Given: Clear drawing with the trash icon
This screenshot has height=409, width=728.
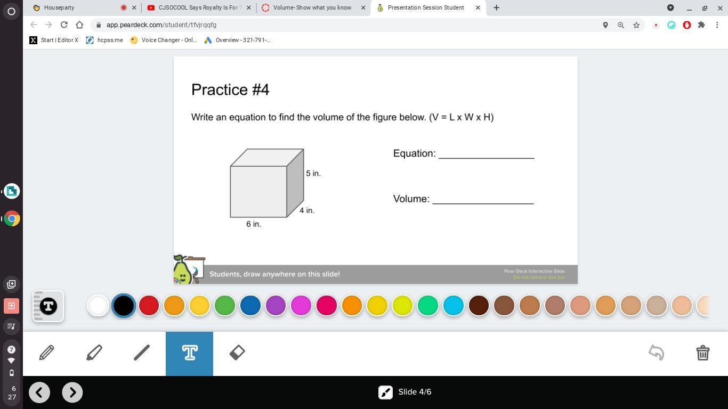Looking at the screenshot, I should [702, 353].
